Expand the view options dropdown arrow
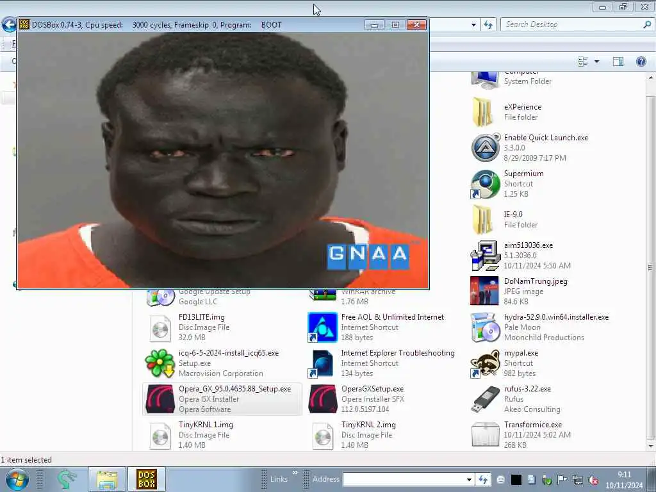 [597, 61]
